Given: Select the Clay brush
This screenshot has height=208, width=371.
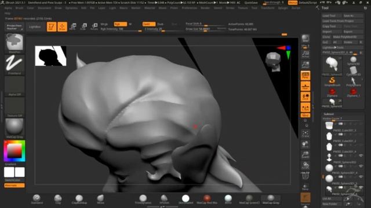Looking at the screenshot, I should [58, 199].
